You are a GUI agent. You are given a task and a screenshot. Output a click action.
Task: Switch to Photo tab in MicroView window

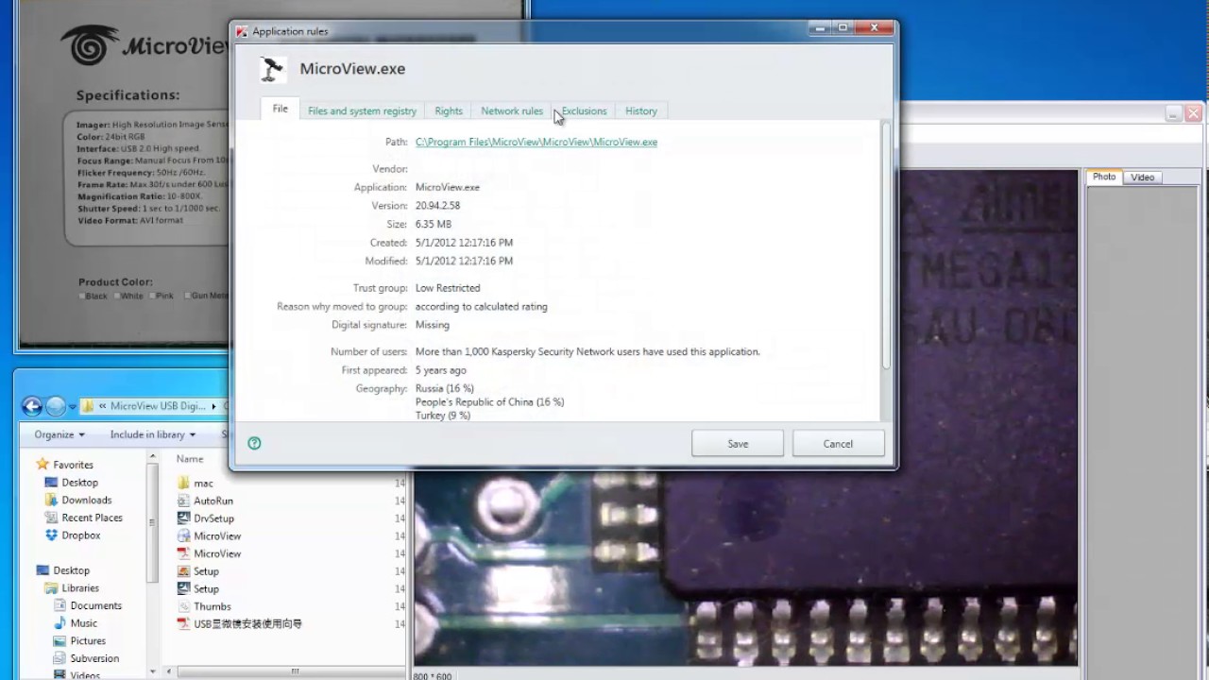click(x=1104, y=177)
